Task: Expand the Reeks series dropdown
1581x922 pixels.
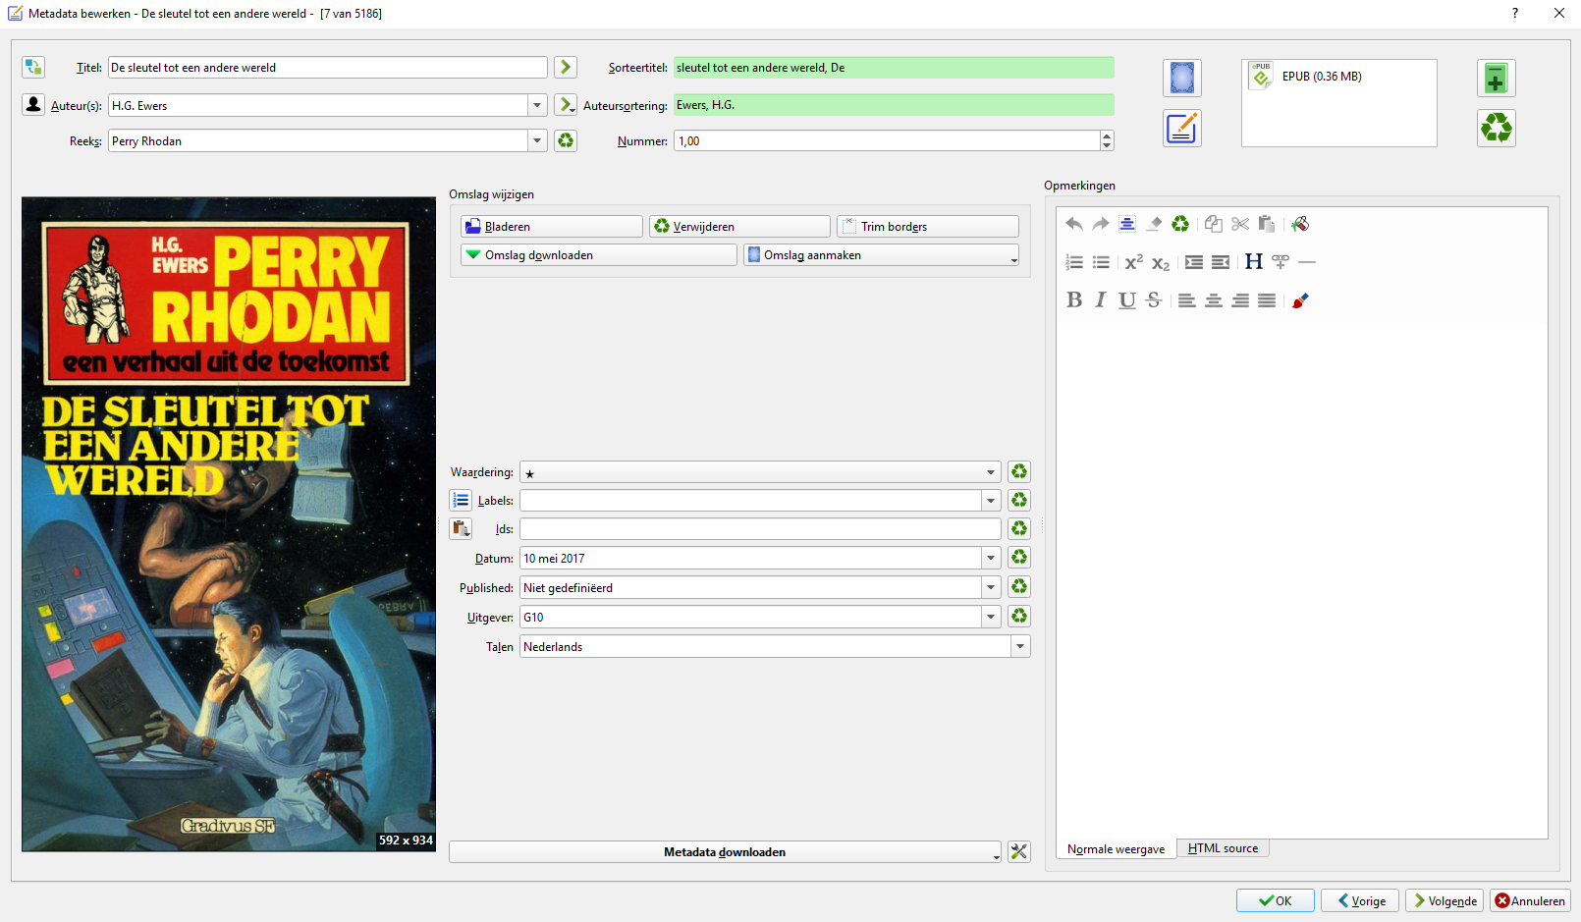Action: (537, 140)
